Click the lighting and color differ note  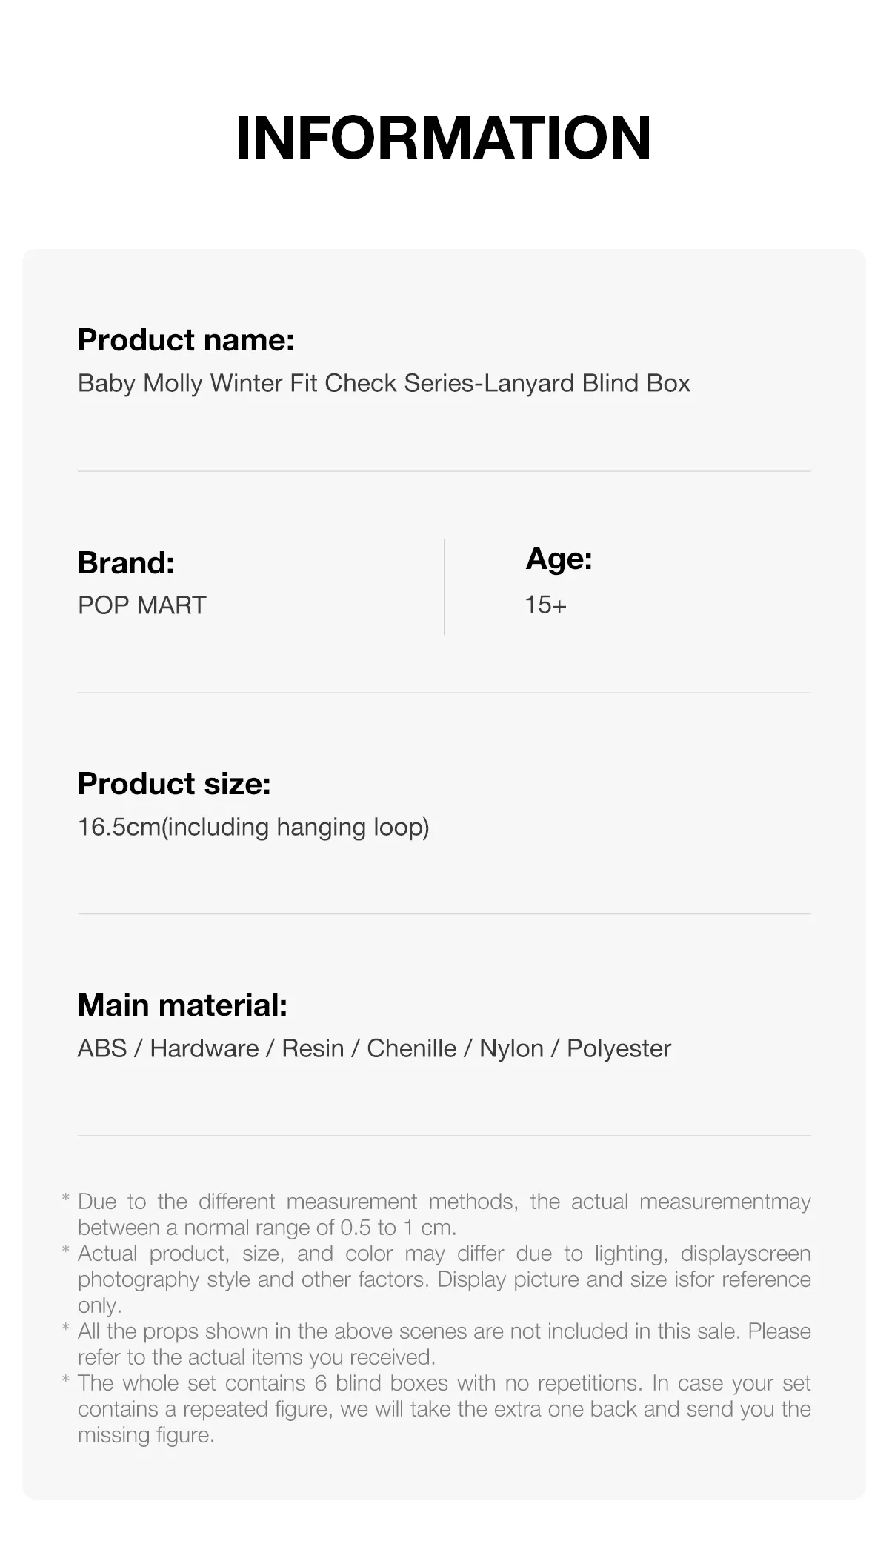pyautogui.click(x=444, y=1279)
